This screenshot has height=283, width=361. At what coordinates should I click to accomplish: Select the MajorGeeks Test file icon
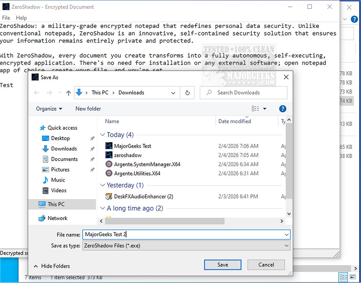click(109, 146)
